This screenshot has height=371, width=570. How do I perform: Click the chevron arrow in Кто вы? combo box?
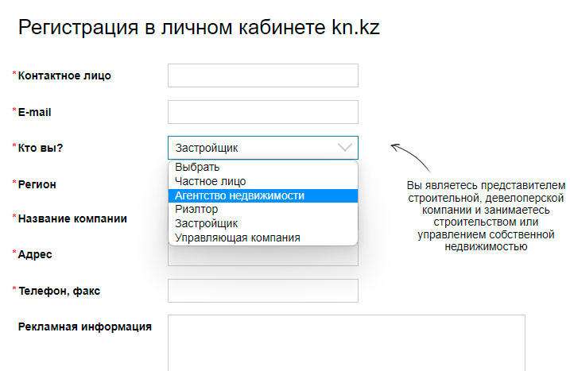344,148
